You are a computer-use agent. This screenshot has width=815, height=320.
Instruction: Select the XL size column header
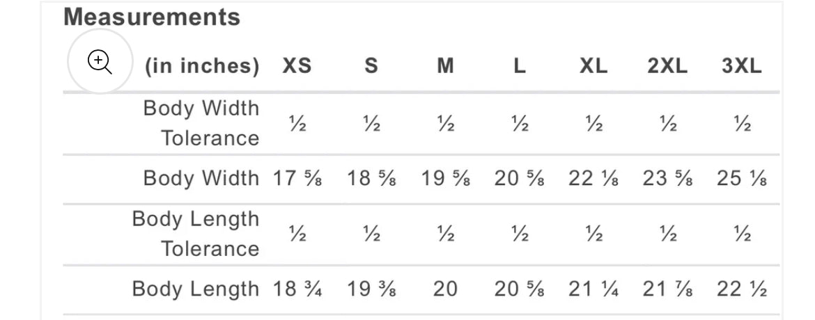pyautogui.click(x=593, y=67)
